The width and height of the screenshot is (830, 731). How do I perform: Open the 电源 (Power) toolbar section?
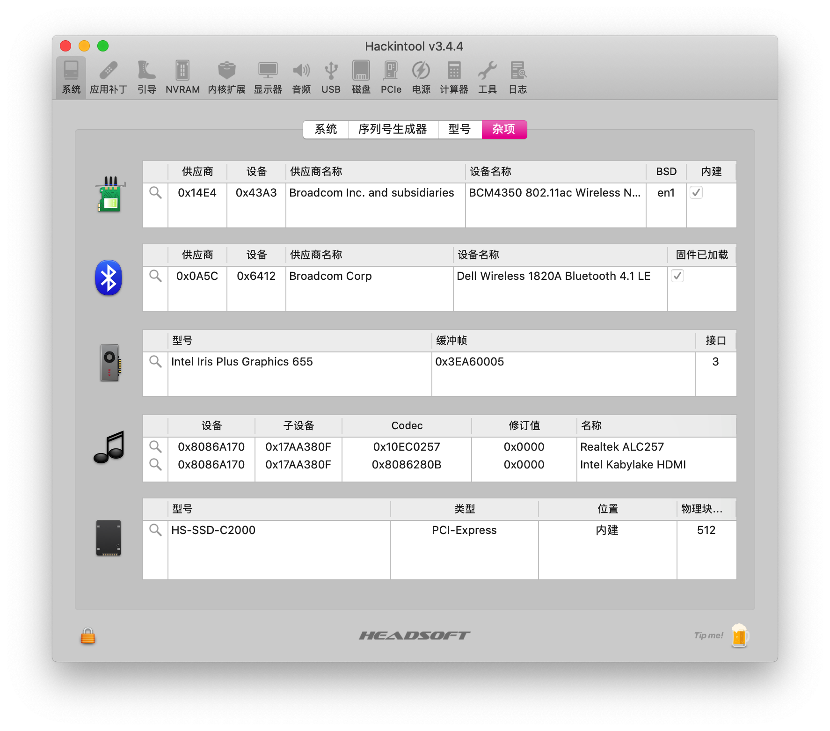tap(421, 77)
